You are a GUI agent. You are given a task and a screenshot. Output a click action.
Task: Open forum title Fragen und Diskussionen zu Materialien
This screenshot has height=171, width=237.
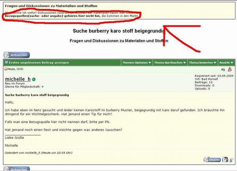pos(51,6)
